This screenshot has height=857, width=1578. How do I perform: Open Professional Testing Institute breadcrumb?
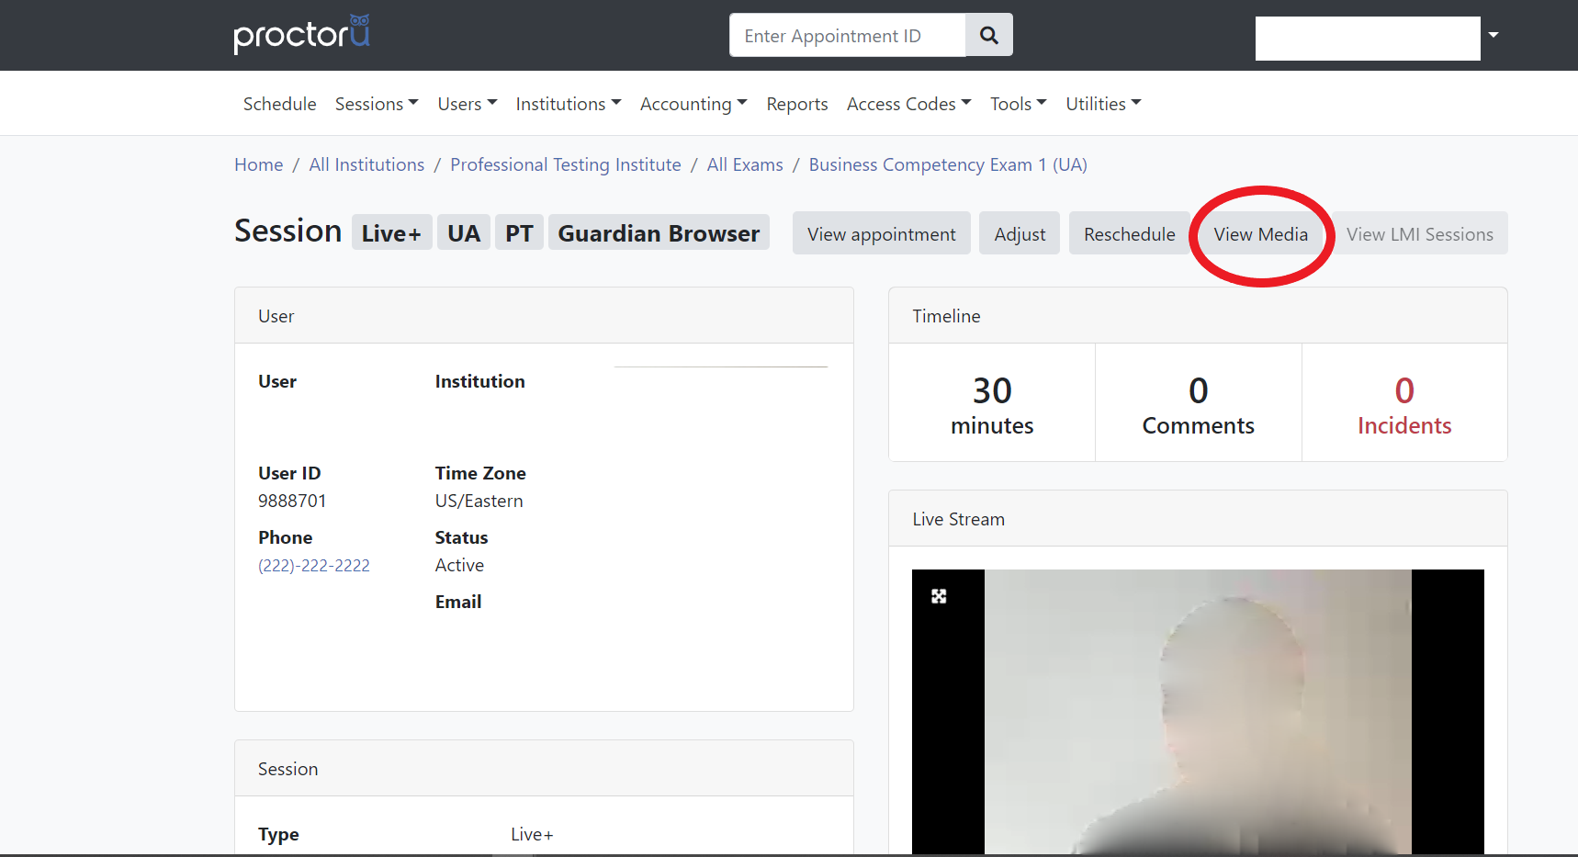pos(566,164)
